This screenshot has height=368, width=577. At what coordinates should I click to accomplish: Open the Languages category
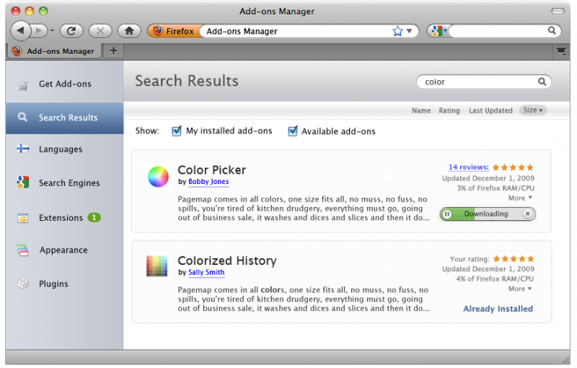64,149
